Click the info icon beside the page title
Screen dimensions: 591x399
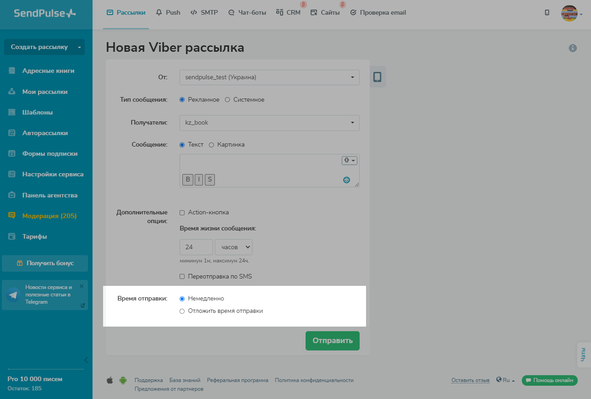pos(573,48)
